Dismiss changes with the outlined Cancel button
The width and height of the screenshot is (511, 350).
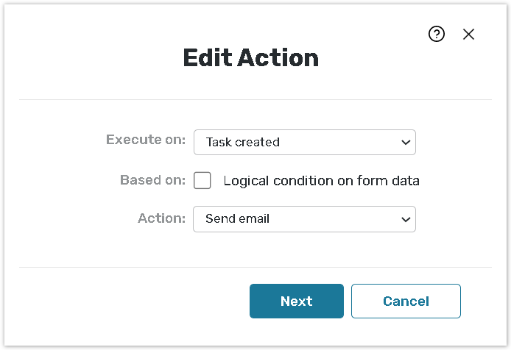(406, 301)
